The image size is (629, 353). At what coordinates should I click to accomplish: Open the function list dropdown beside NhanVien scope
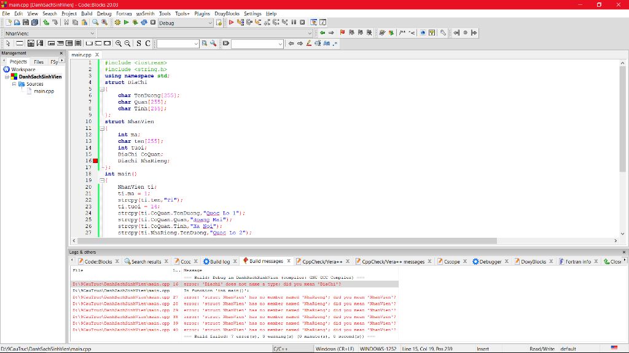[x=310, y=33]
